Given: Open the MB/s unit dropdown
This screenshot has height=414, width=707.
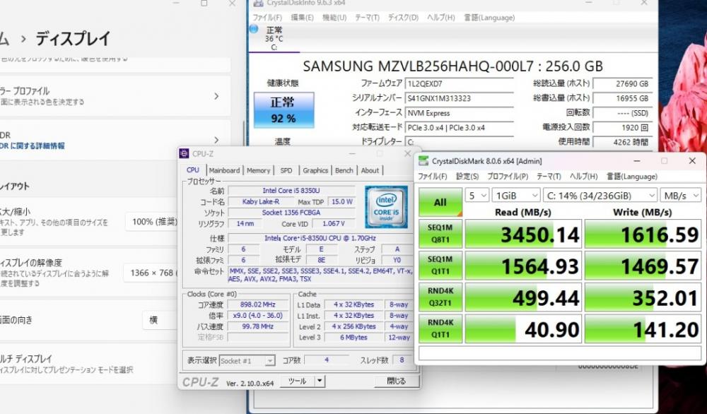Looking at the screenshot, I should [x=681, y=196].
